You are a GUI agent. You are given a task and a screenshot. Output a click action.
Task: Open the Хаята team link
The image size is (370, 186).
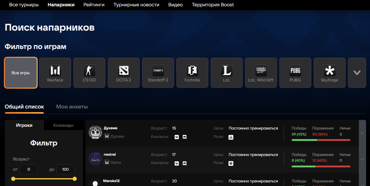pos(116,163)
